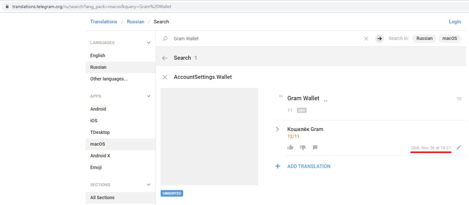Open the menu icon next to Gram Wallet
469x205 pixels.
pos(459,98)
